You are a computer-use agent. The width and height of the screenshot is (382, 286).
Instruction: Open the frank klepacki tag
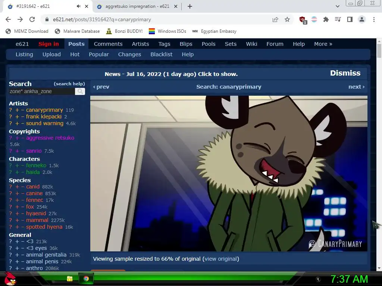[44, 117]
